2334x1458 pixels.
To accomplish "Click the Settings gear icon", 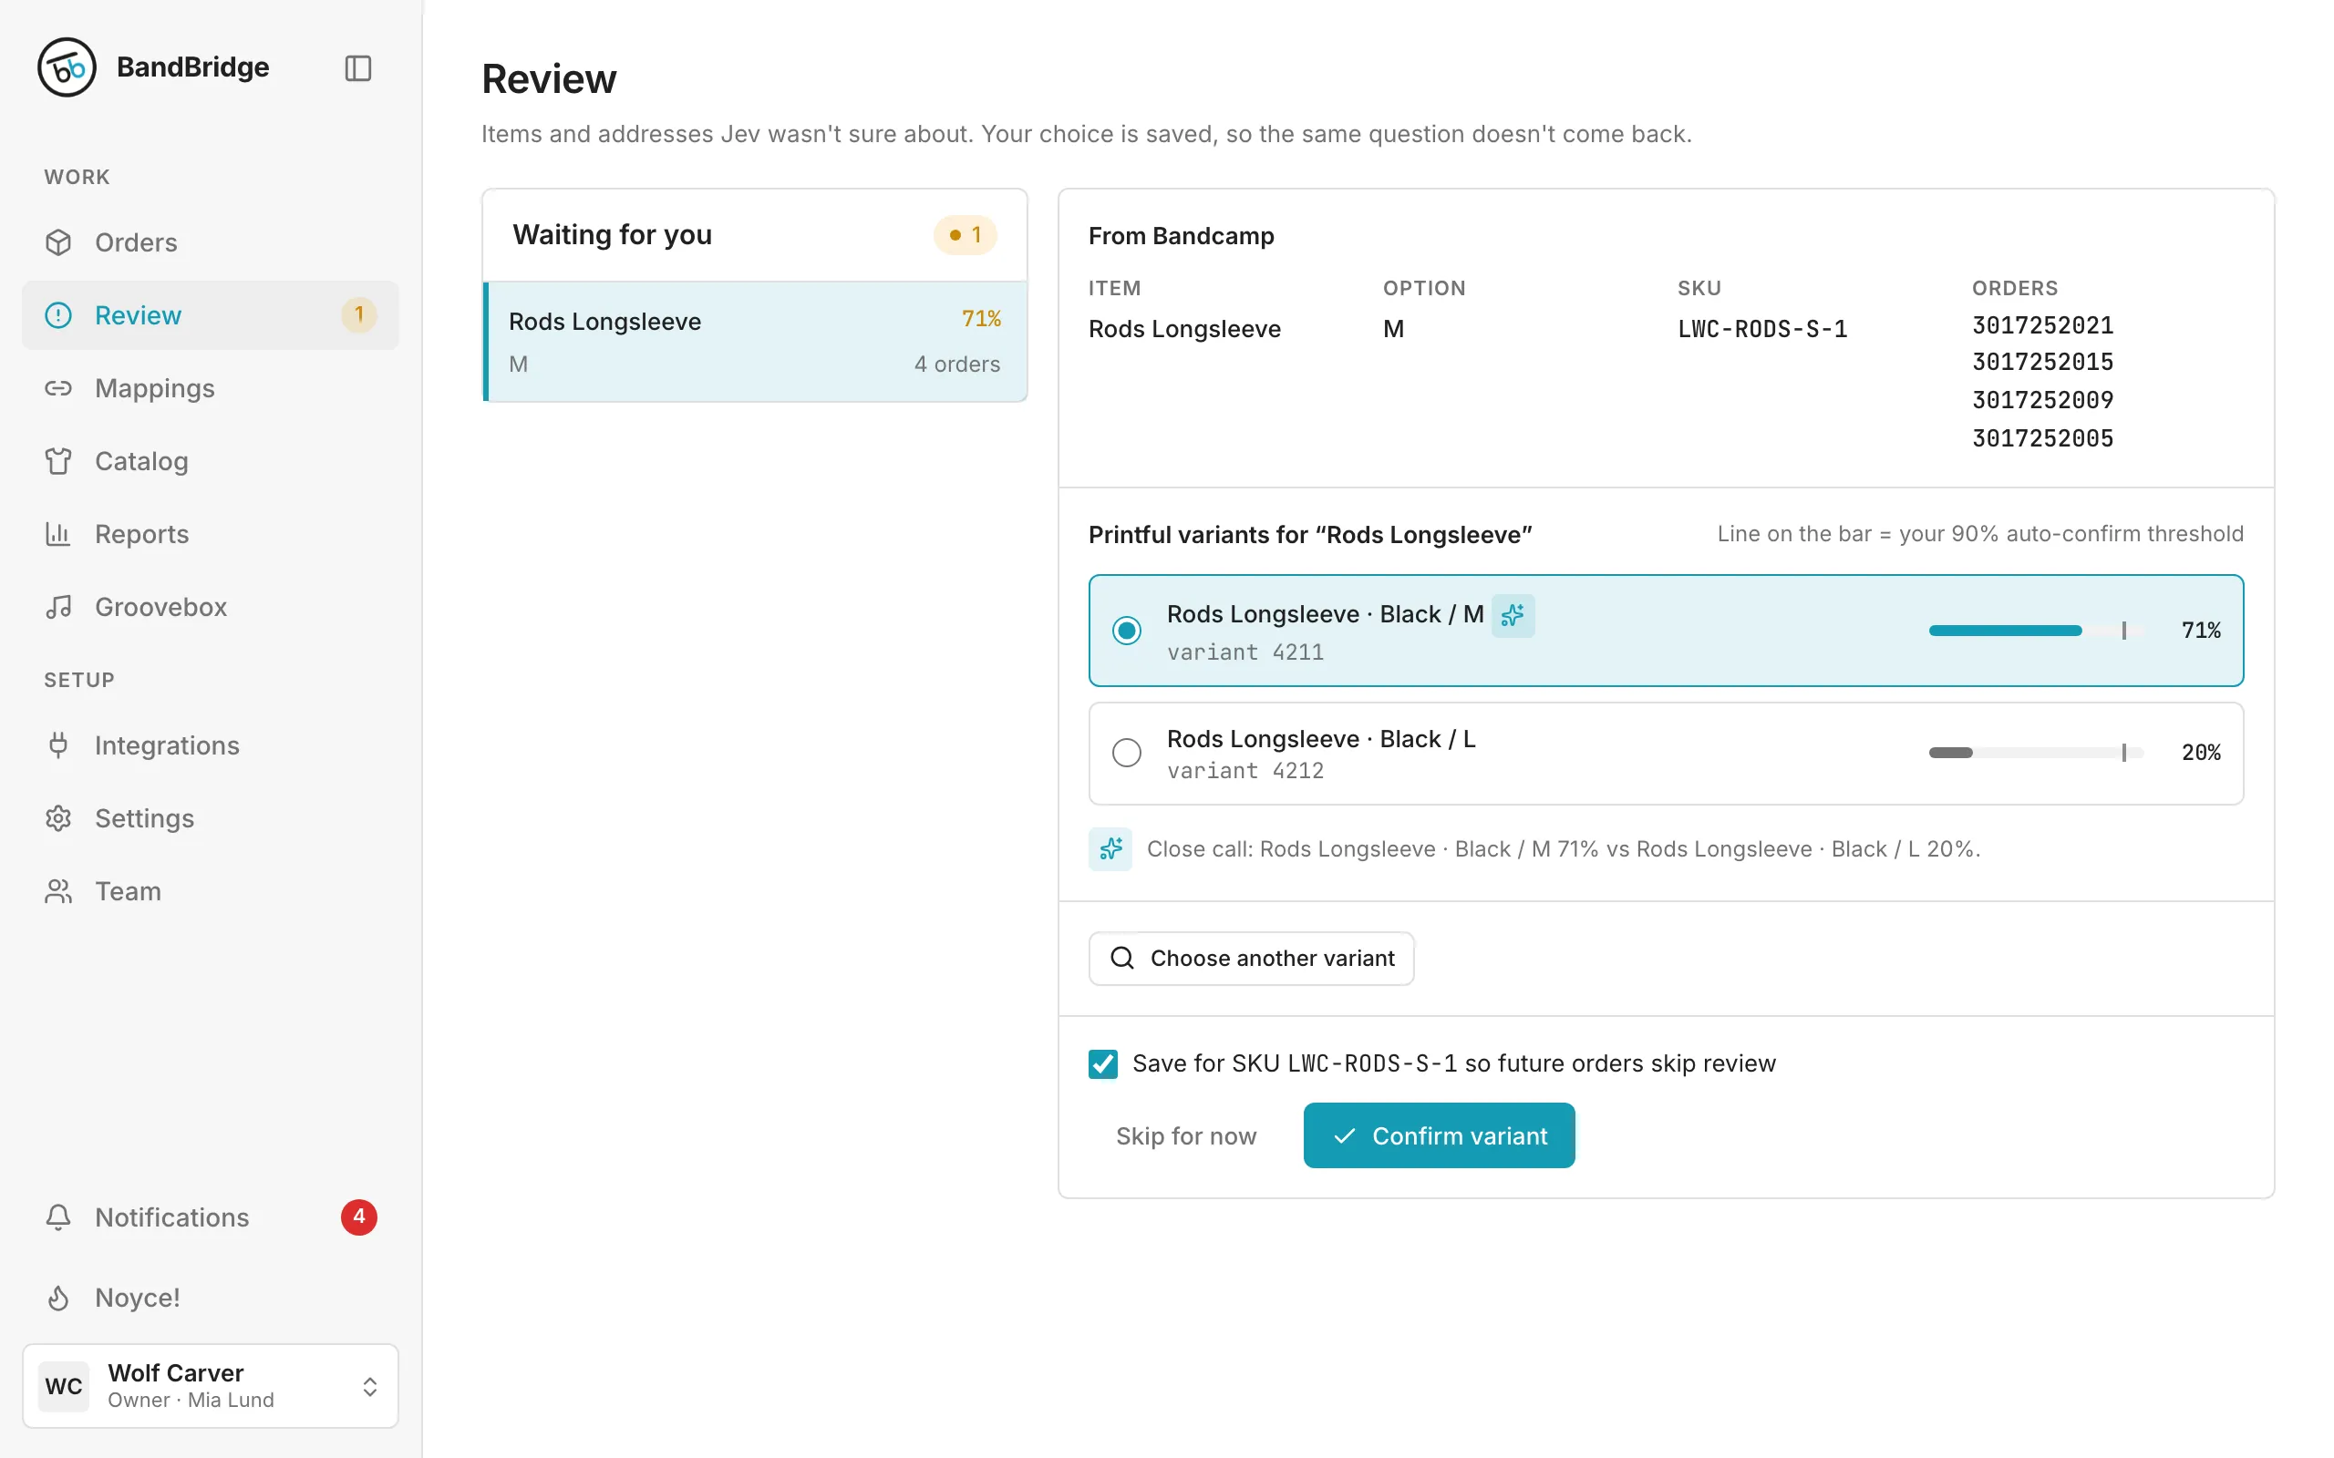I will tap(57, 817).
